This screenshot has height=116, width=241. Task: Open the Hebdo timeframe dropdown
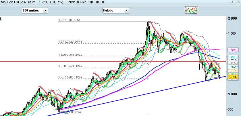click(x=126, y=10)
